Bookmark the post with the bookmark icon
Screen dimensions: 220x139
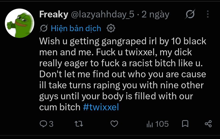[x=185, y=124]
